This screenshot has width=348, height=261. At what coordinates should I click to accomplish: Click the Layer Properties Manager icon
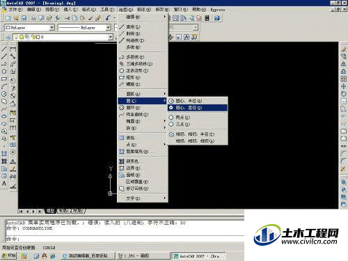pos(8,37)
